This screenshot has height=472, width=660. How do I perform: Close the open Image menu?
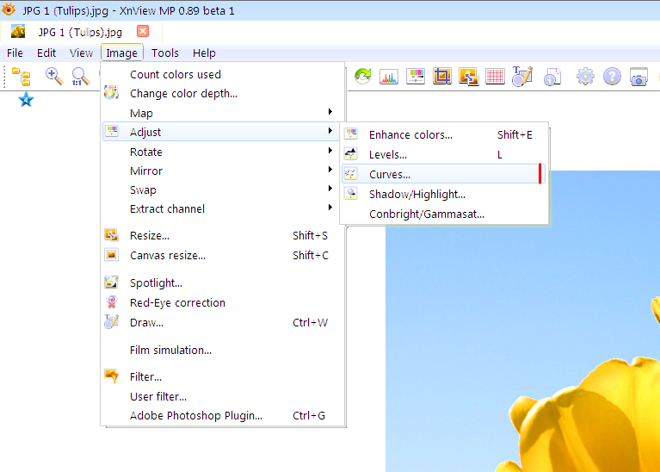(x=121, y=53)
